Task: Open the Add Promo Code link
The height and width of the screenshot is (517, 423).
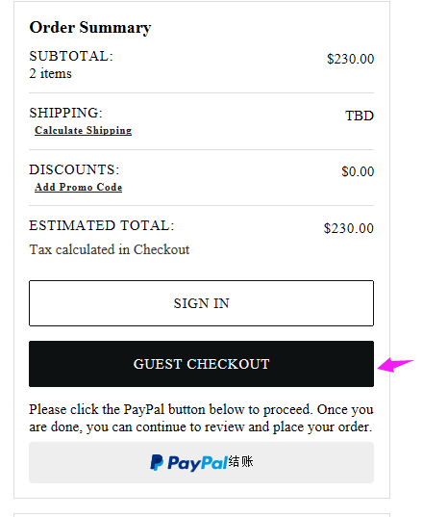Action: 78,187
